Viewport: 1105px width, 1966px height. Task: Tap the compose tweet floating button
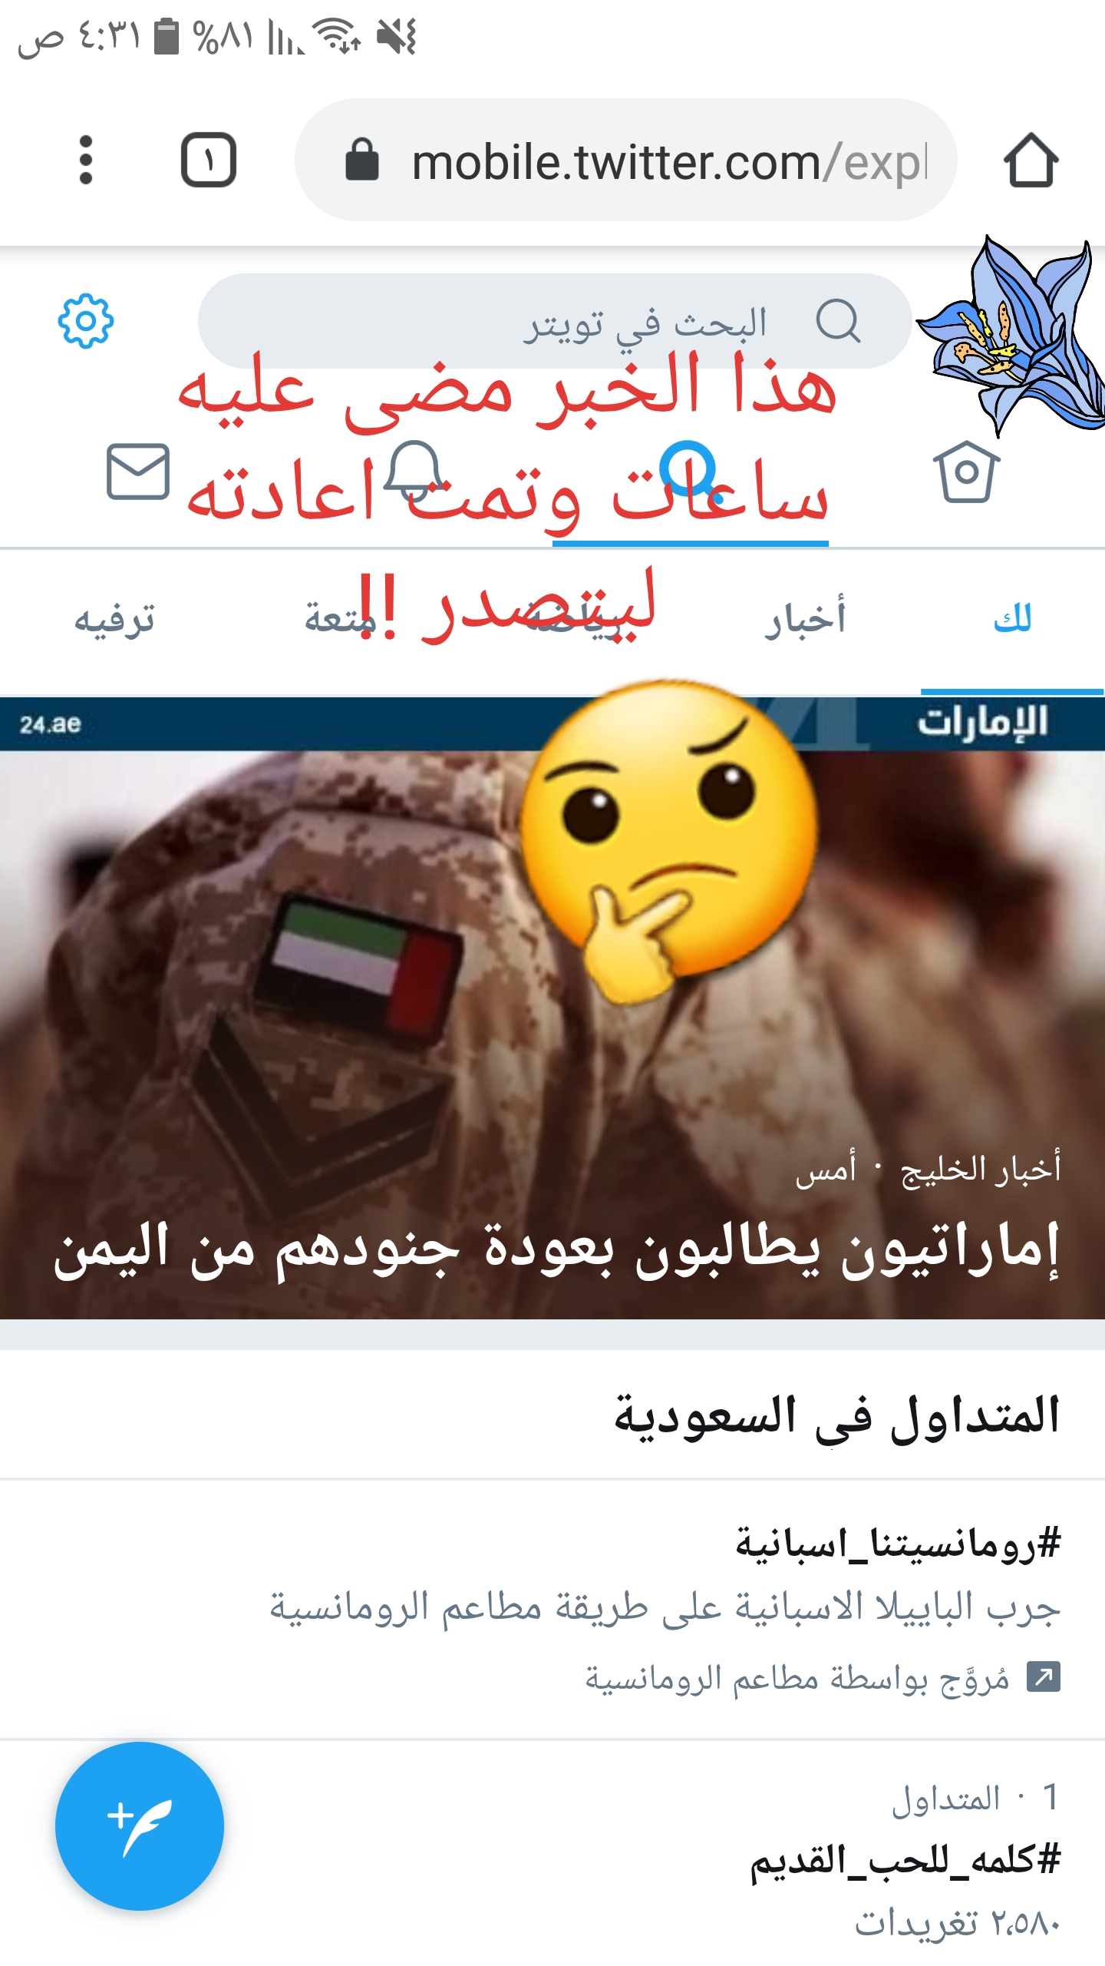tap(140, 1825)
